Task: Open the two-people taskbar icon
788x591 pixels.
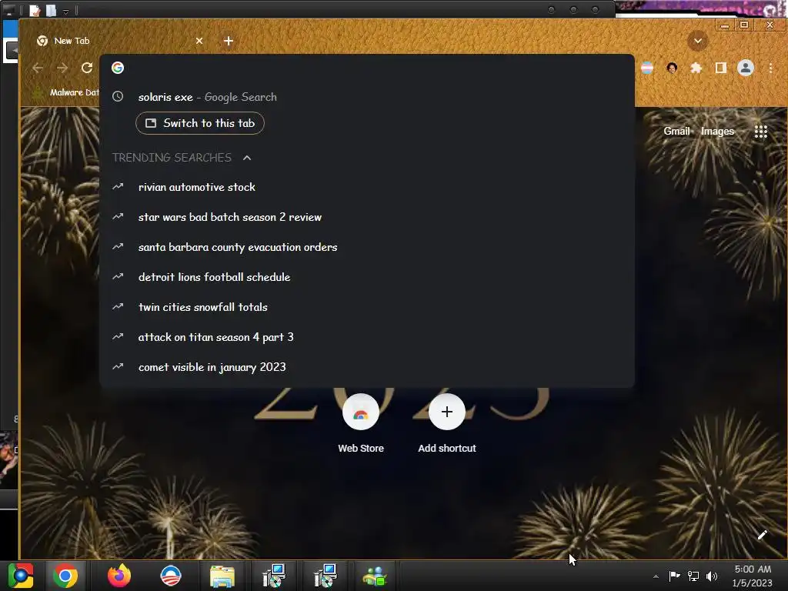Action: pyautogui.click(x=375, y=576)
